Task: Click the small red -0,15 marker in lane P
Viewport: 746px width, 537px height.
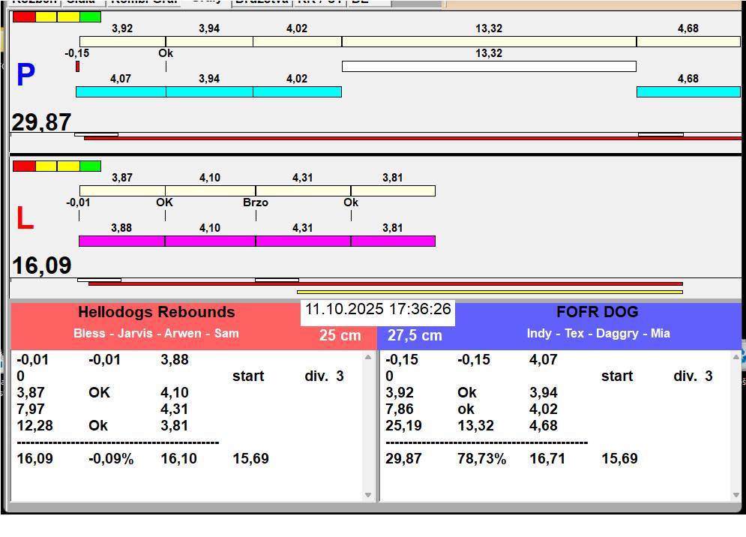Action: click(77, 67)
